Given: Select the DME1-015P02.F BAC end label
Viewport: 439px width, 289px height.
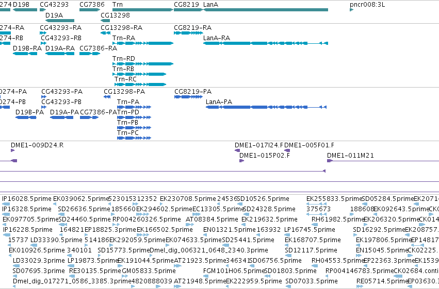Looking at the screenshot, I should click(x=265, y=156).
